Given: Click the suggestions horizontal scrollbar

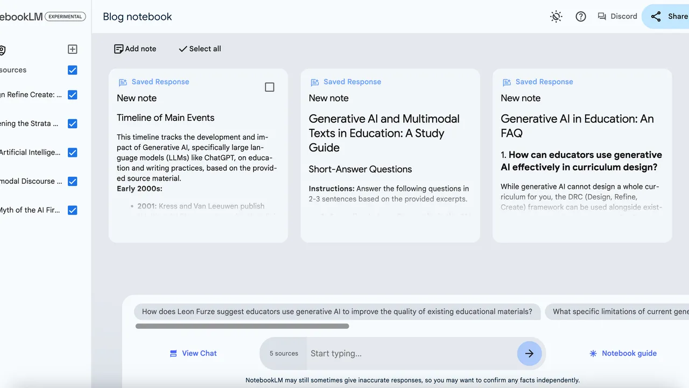Looking at the screenshot, I should click(x=242, y=326).
